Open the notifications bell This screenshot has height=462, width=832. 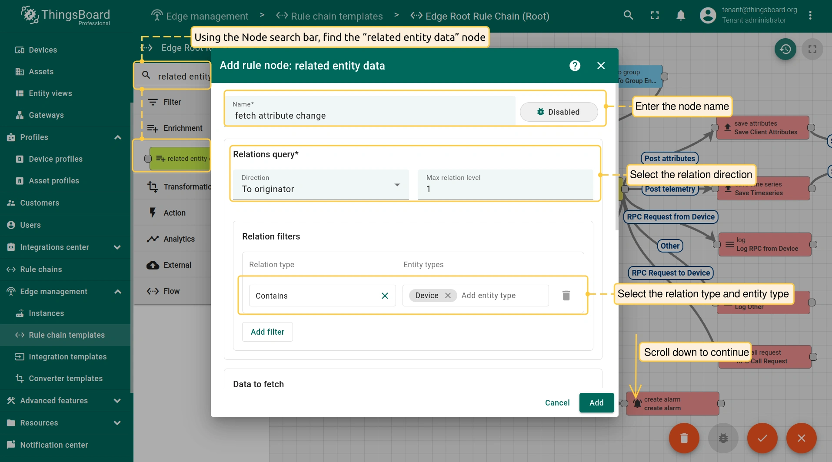[681, 16]
